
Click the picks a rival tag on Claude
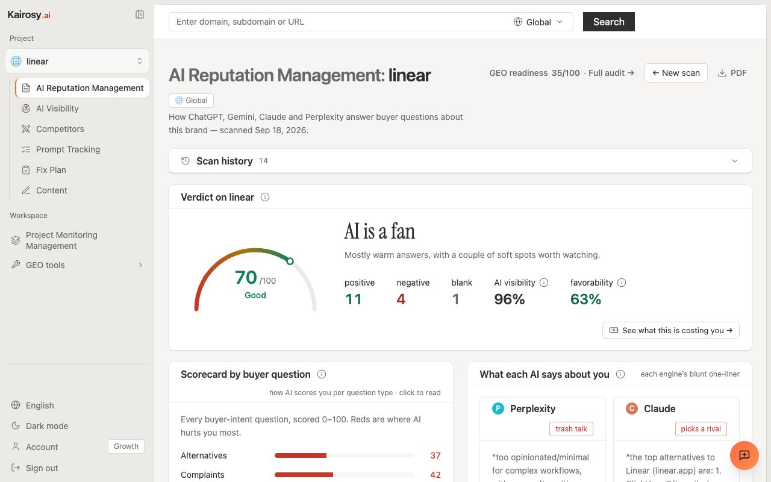click(x=701, y=429)
